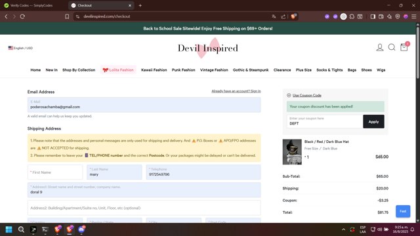420x236 pixels.
Task: Click the Apply coupon button
Action: [x=373, y=121]
